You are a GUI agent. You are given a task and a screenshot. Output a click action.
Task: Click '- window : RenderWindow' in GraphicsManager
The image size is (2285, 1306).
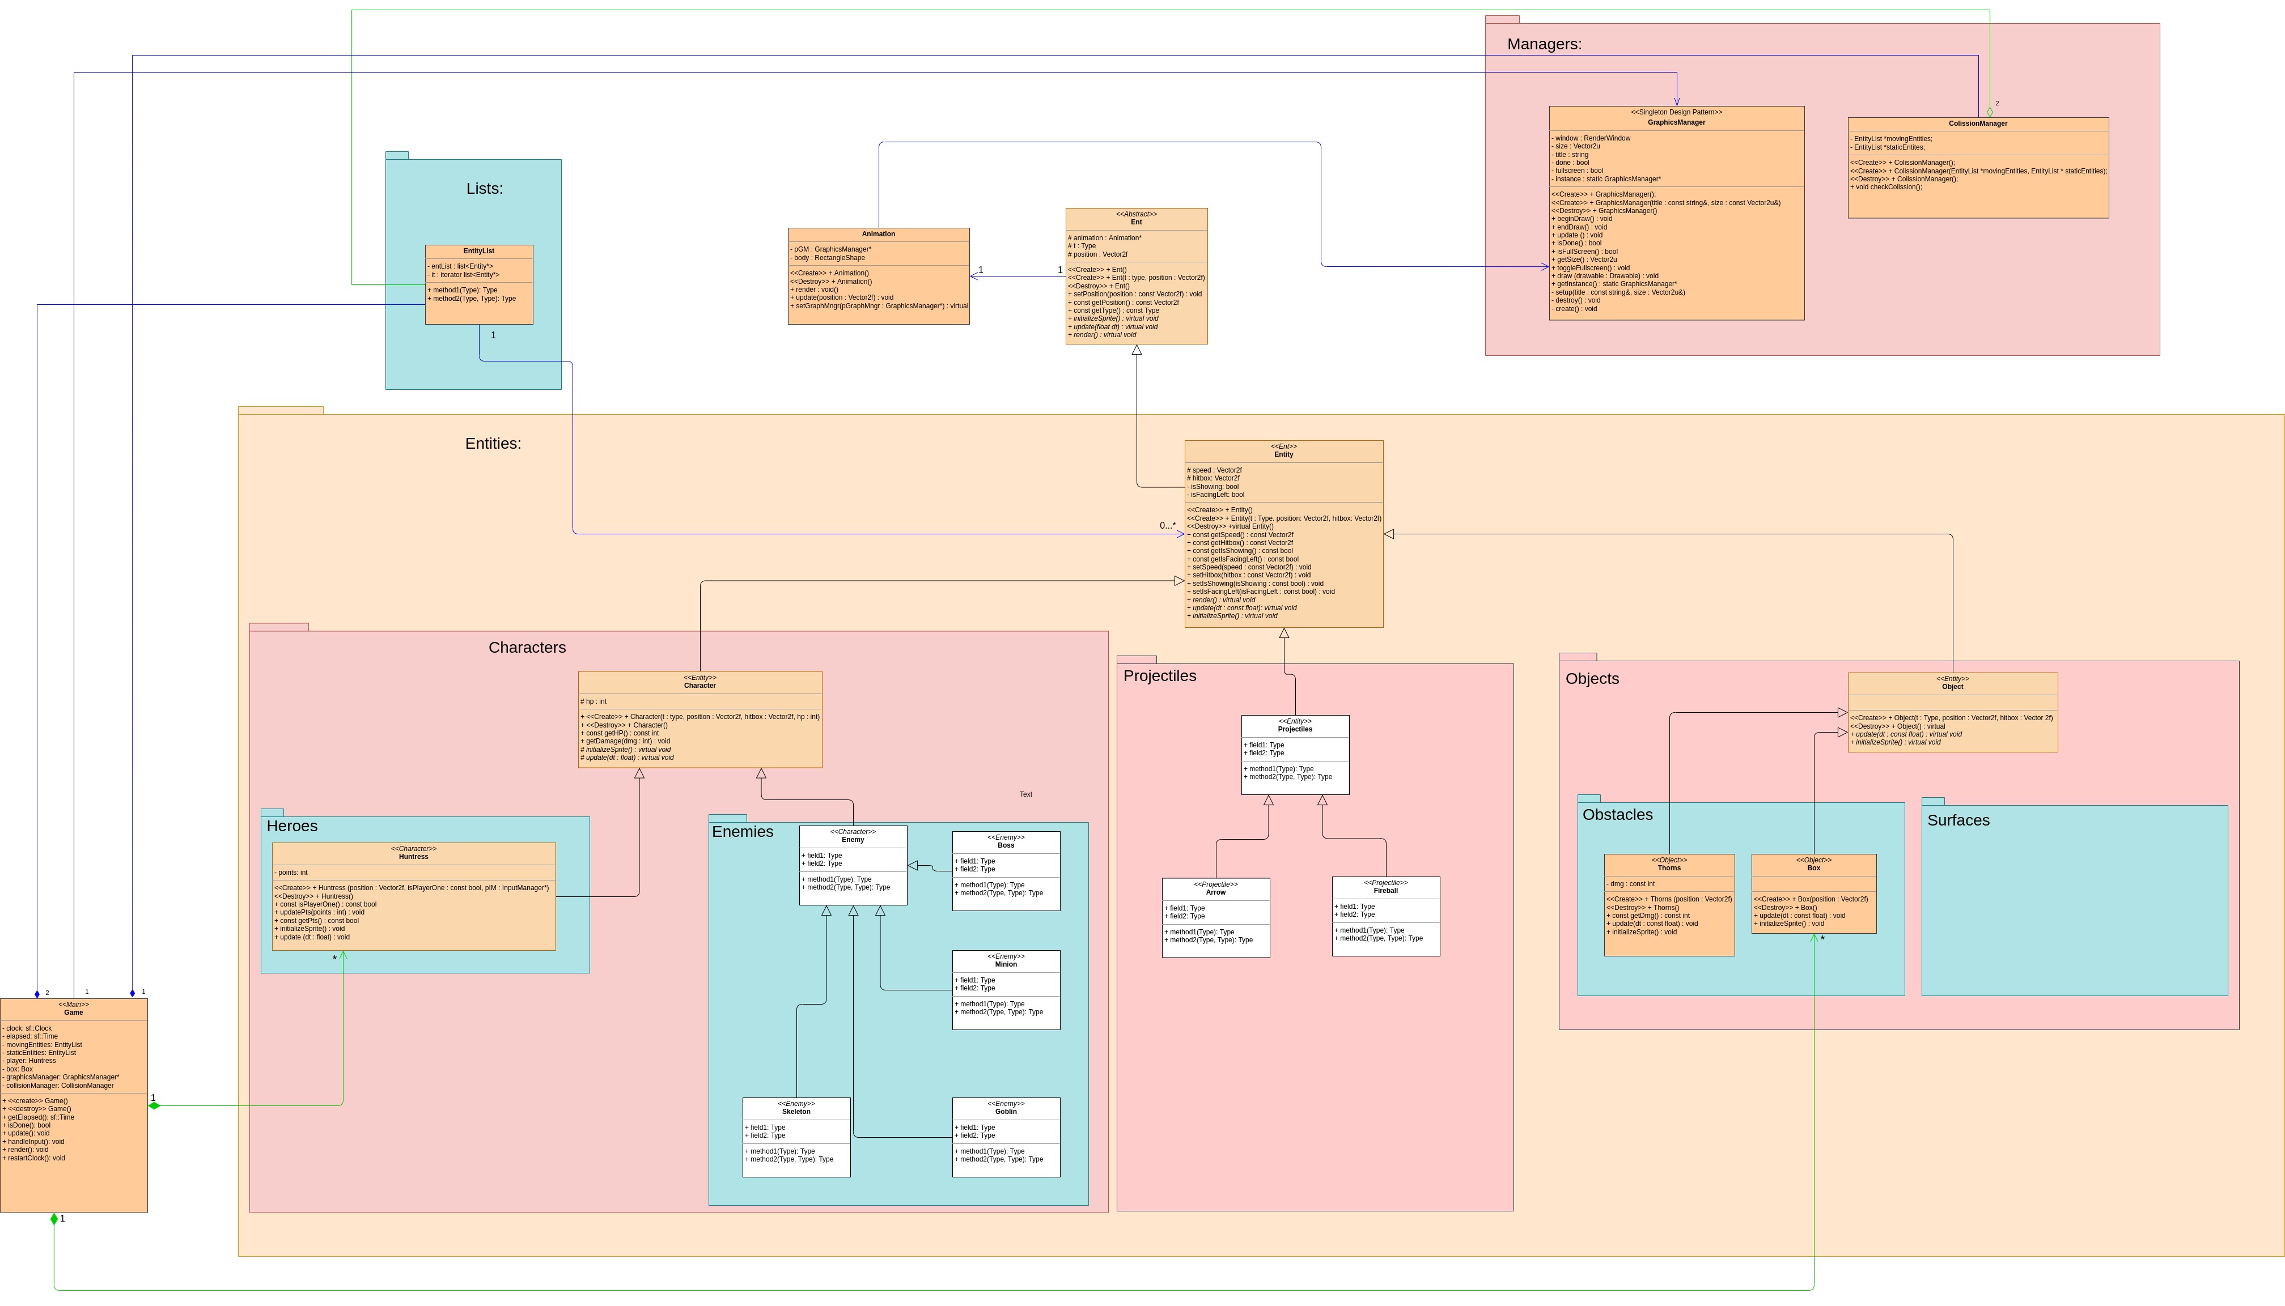[x=1591, y=138]
